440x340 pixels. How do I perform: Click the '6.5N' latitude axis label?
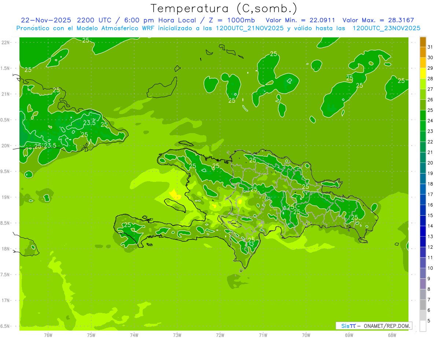pyautogui.click(x=5, y=326)
